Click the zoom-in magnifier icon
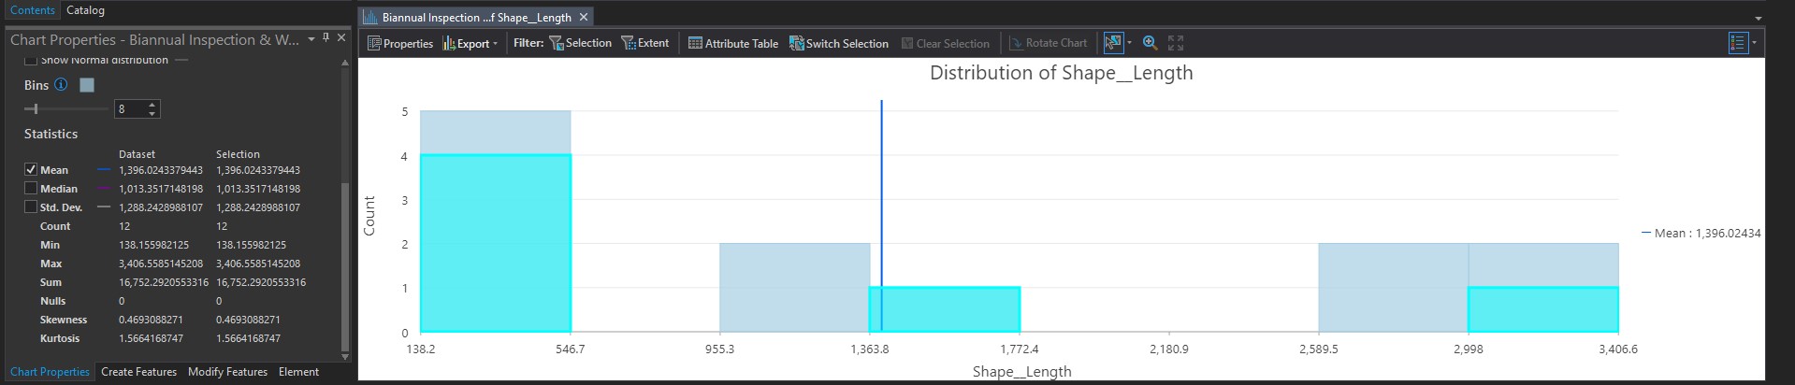Viewport: 1795px width, 385px height. pyautogui.click(x=1150, y=43)
